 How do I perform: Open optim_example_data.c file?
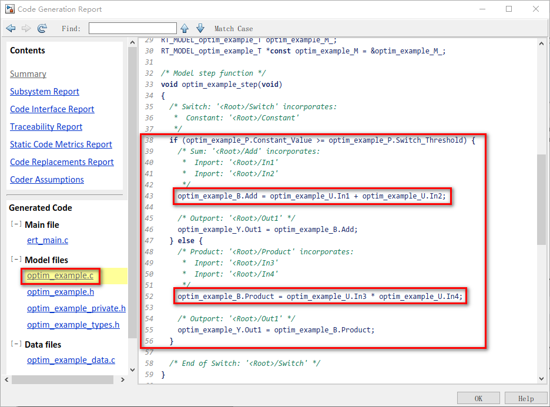[71, 360]
